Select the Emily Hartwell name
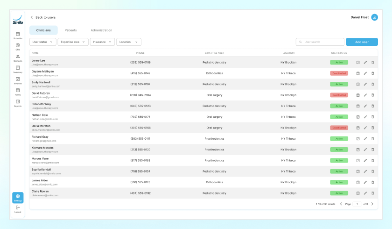Screen dimensions: 392x229 [x=41, y=82]
